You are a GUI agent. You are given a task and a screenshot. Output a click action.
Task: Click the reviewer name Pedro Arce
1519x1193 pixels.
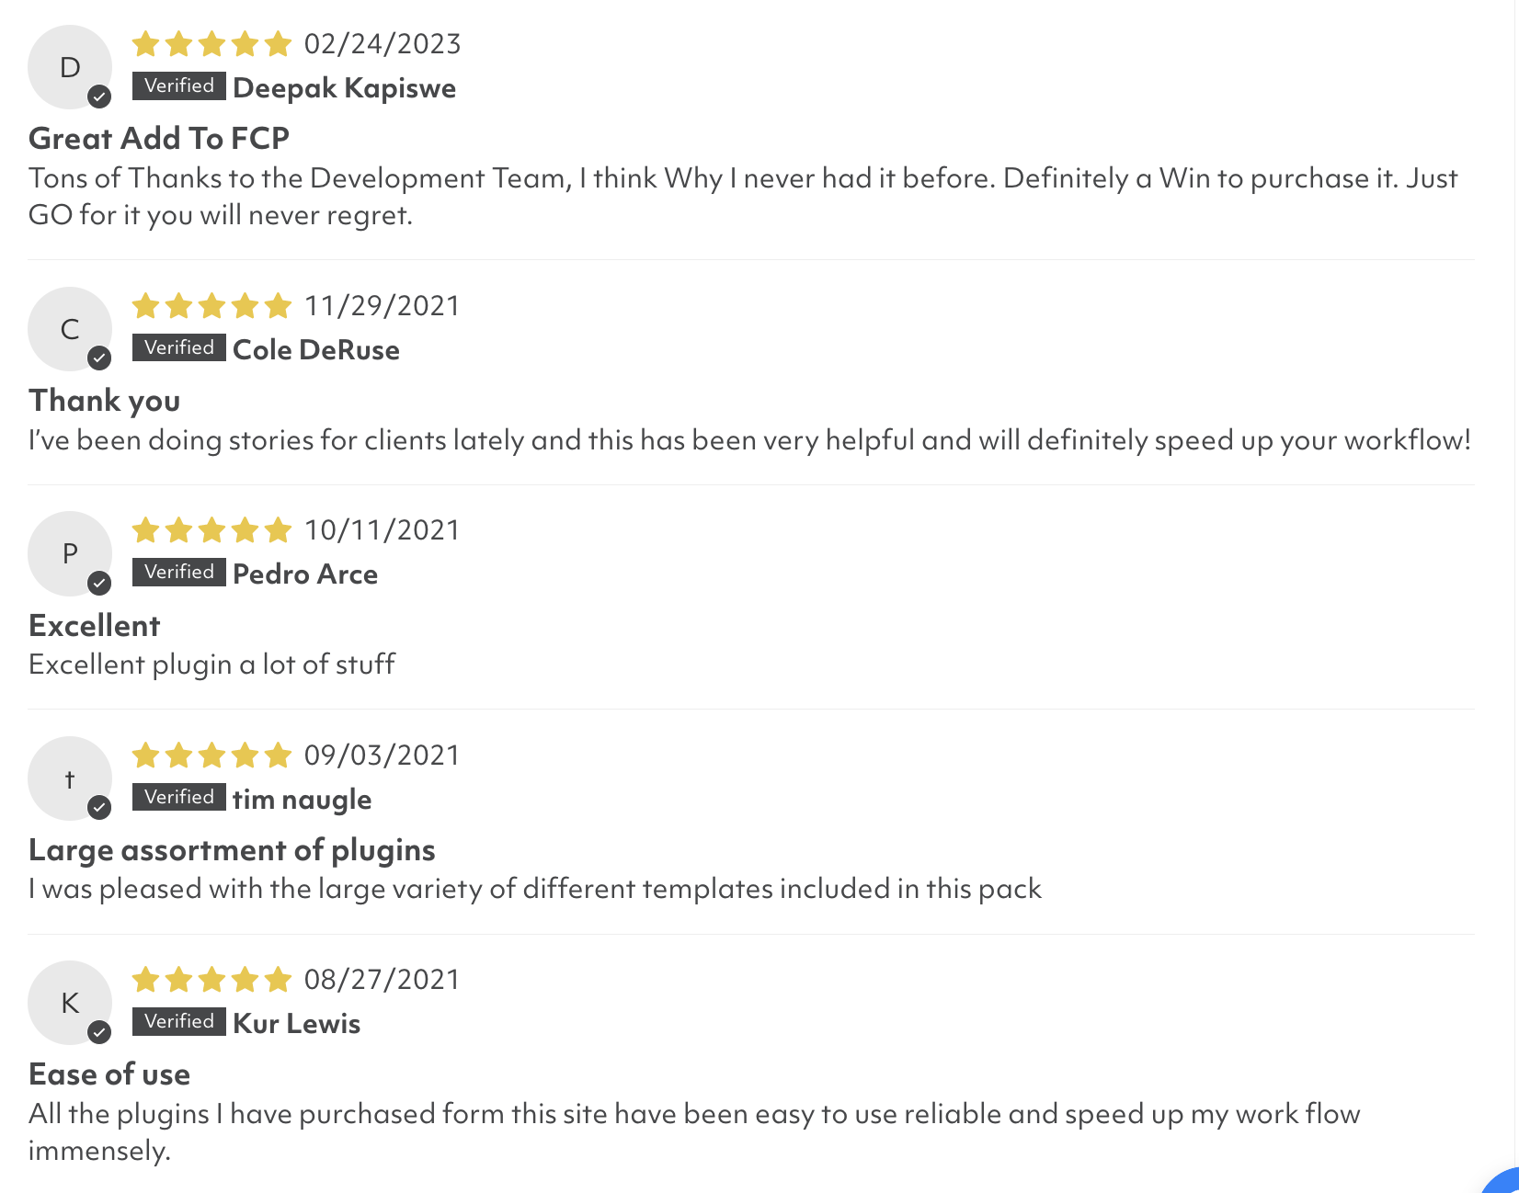click(x=305, y=574)
